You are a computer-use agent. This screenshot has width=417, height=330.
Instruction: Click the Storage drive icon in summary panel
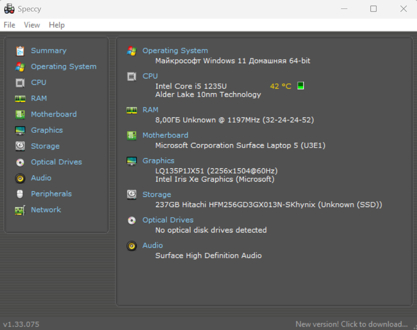click(x=132, y=195)
